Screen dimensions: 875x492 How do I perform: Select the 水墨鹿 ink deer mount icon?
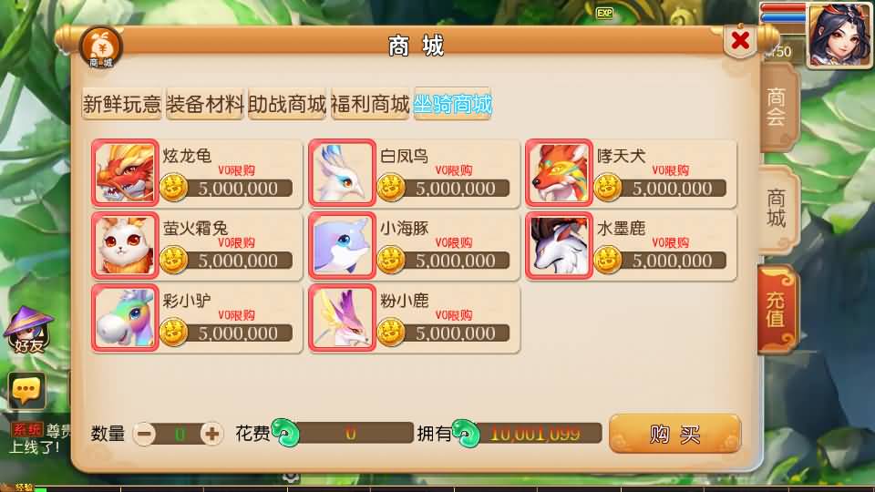(559, 245)
